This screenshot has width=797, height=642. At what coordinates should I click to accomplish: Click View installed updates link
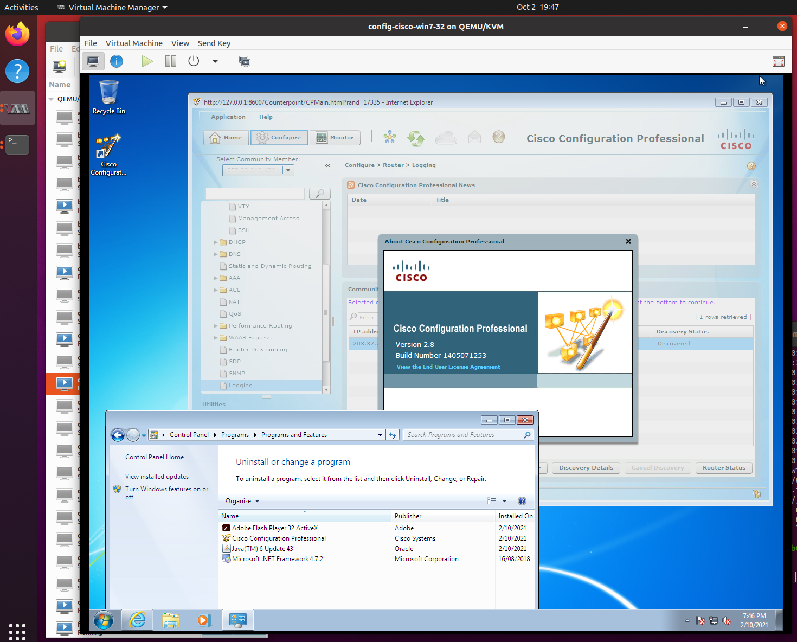click(x=157, y=477)
